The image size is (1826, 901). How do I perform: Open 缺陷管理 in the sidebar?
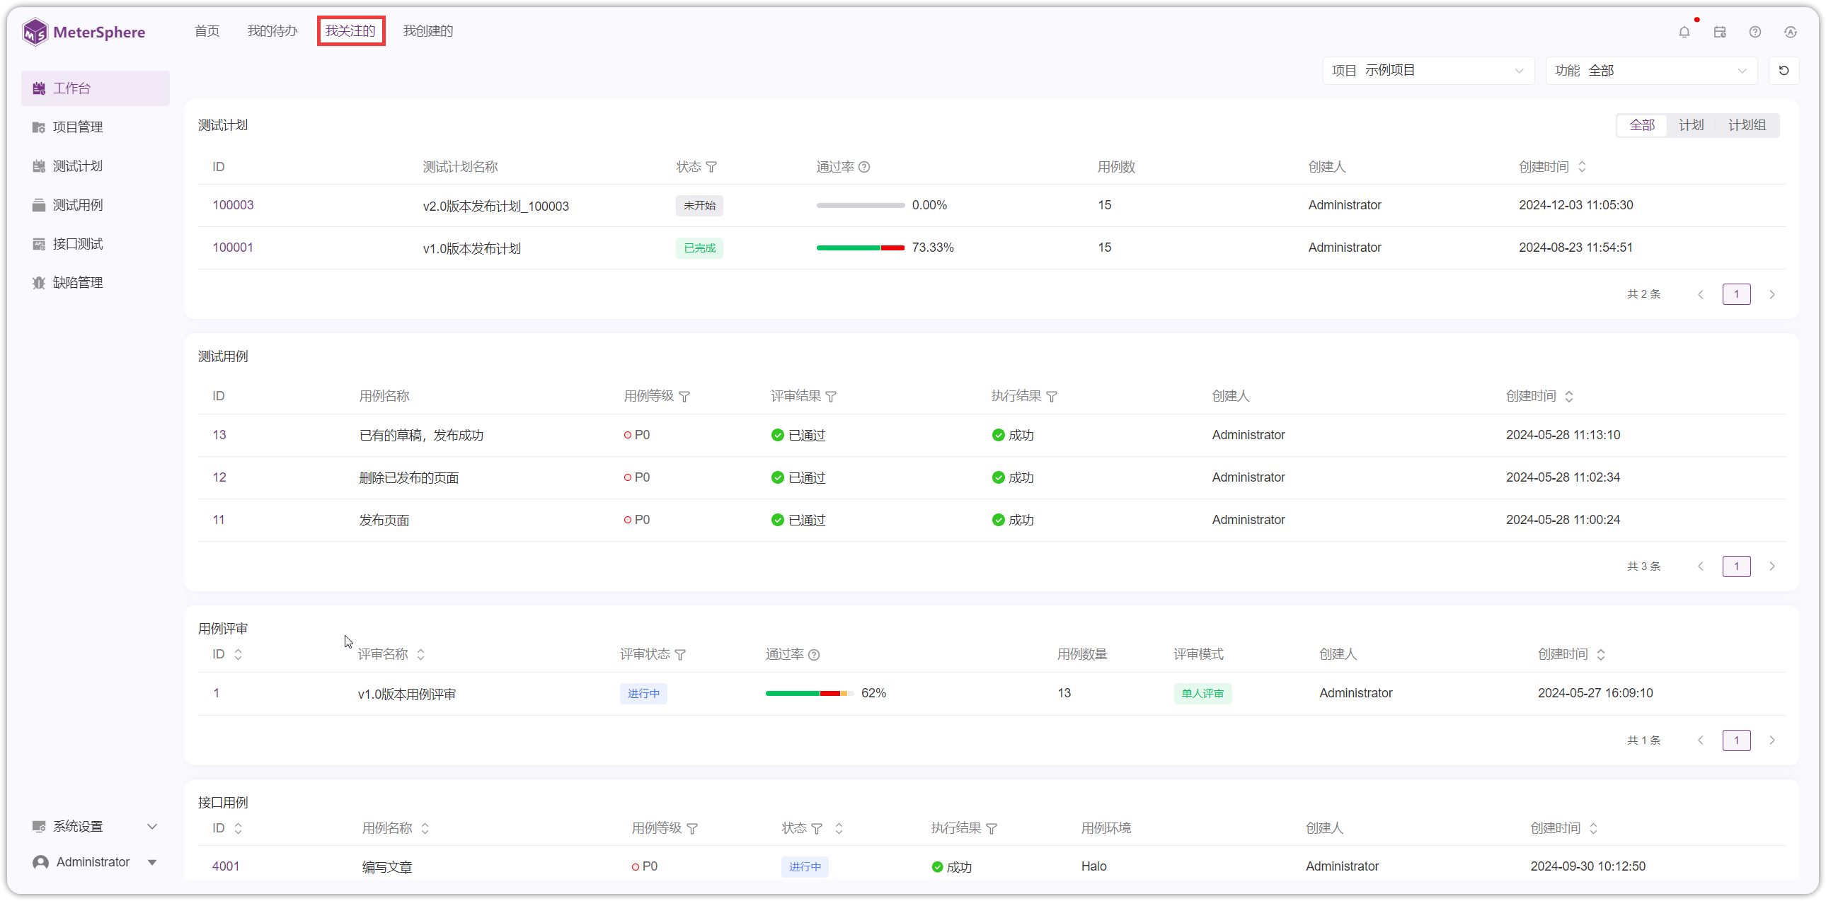(x=95, y=284)
